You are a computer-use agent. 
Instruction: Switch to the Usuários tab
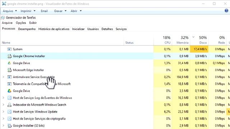tap(93, 29)
